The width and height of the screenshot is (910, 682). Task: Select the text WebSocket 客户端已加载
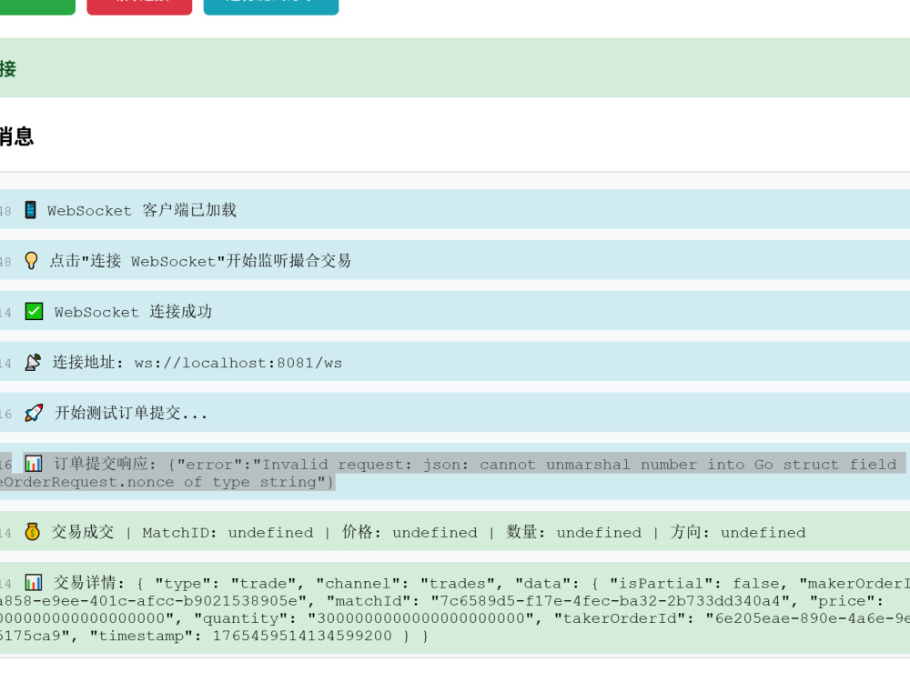point(142,210)
